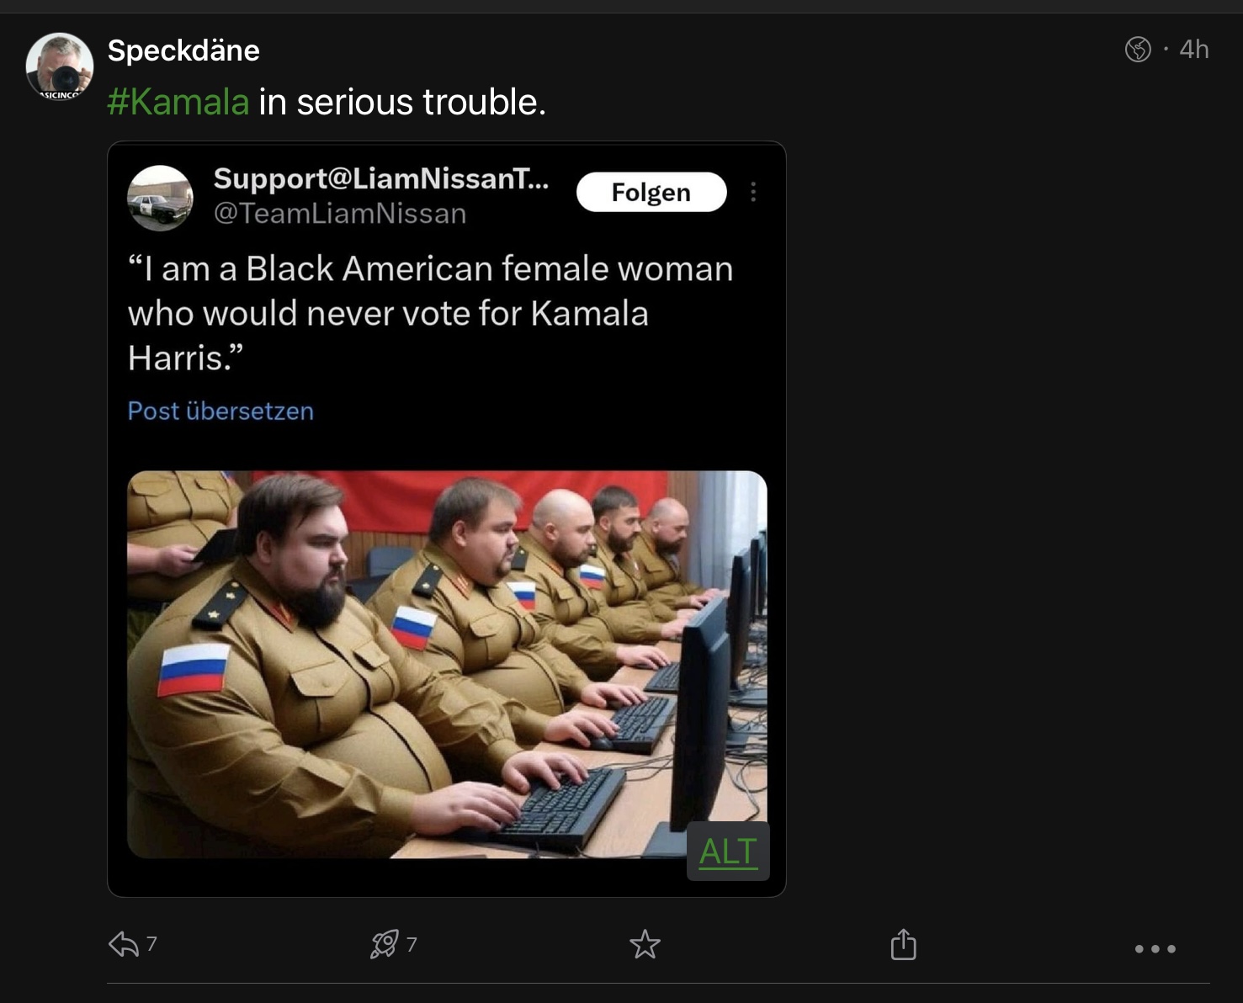Boost the post with rocket icon
This screenshot has height=1003, width=1243.
[x=385, y=944]
